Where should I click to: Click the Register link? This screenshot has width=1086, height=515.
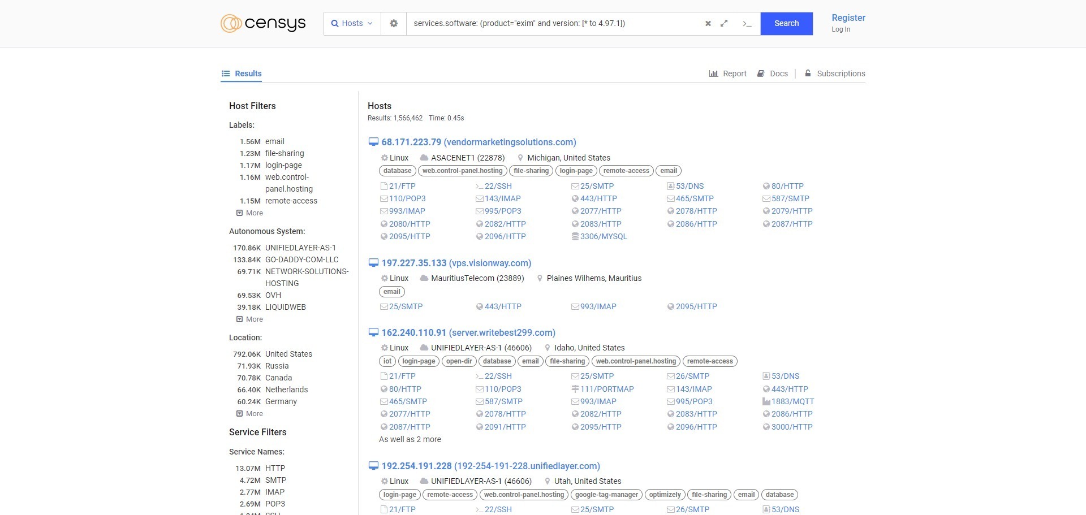[848, 18]
